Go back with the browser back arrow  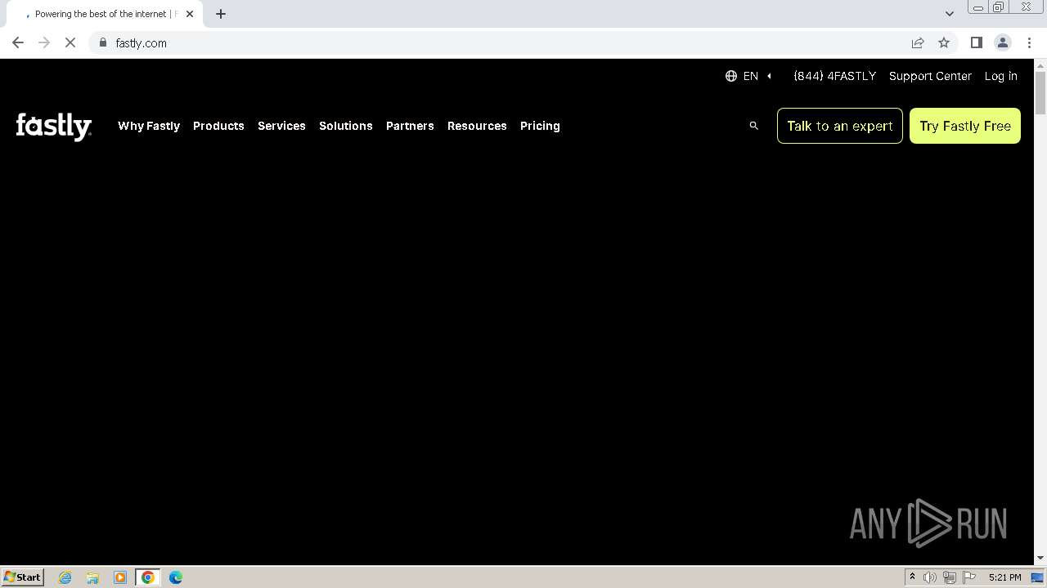(18, 42)
